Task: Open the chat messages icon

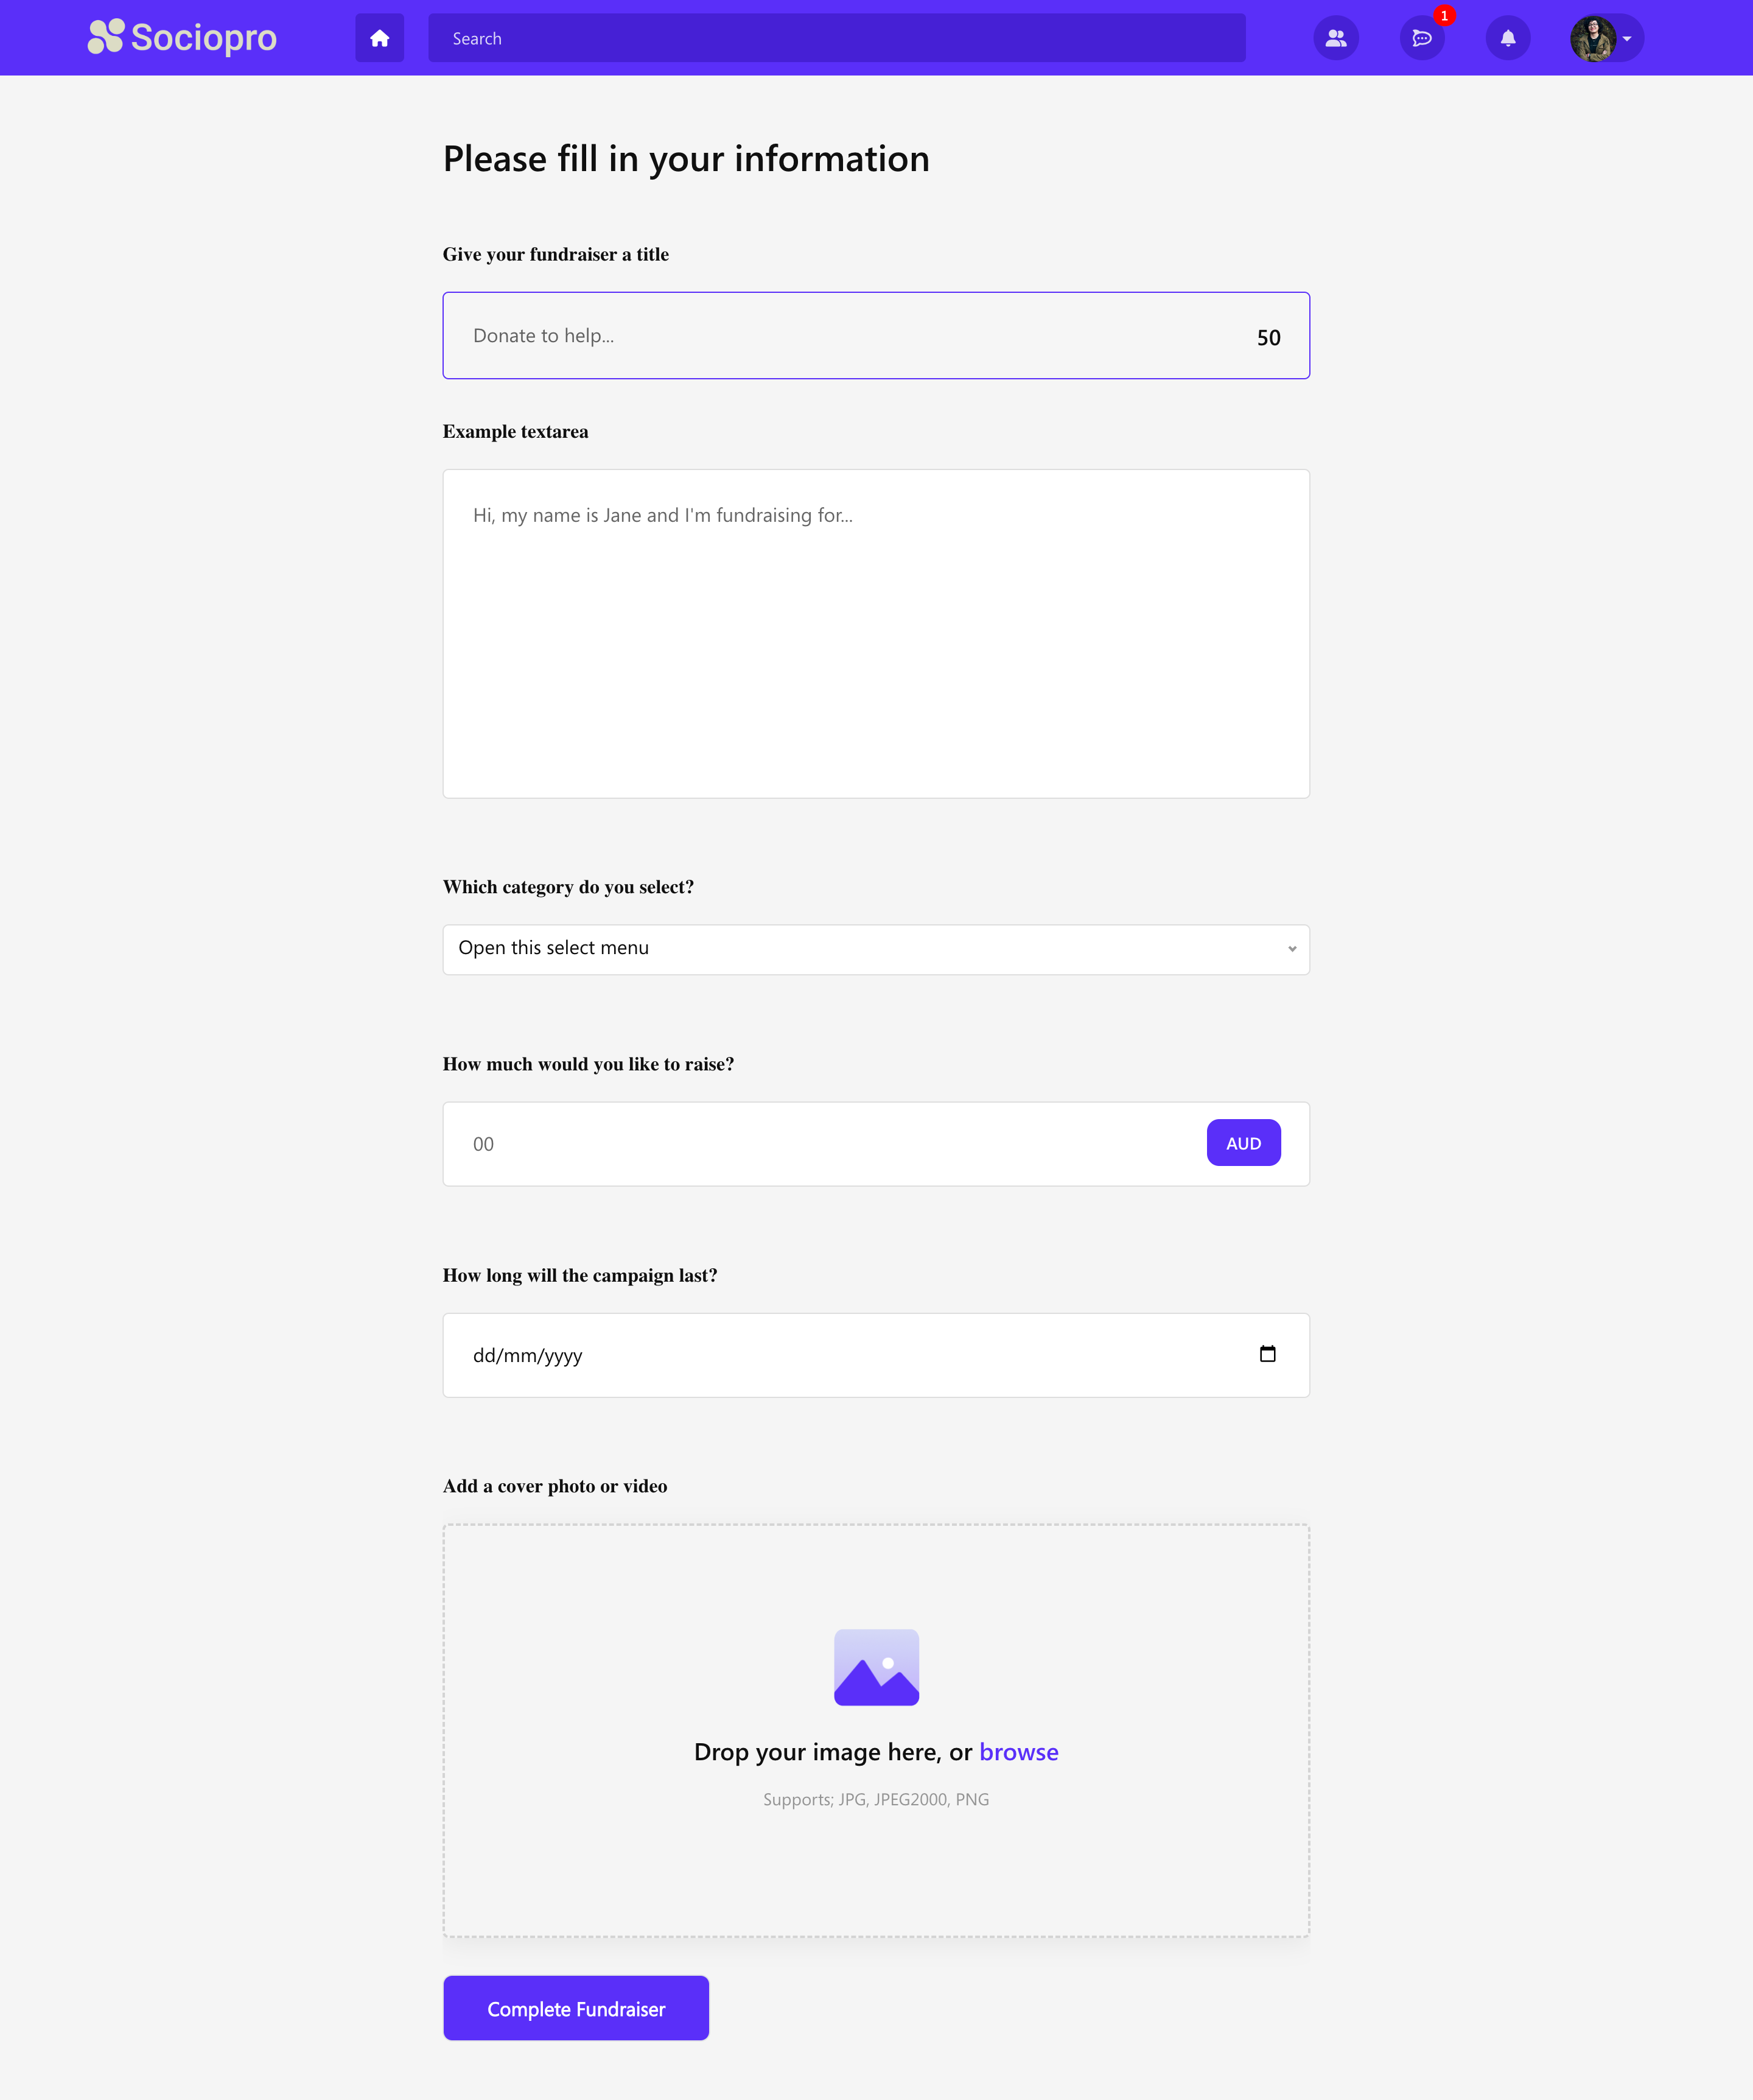Action: pos(1421,39)
